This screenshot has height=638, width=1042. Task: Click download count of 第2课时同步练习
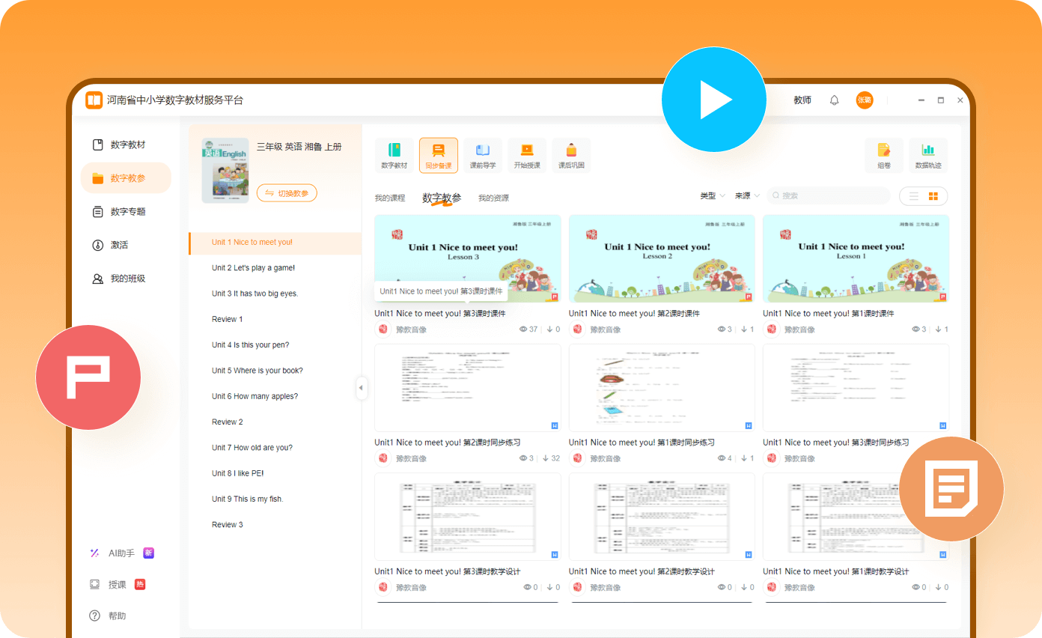(551, 458)
